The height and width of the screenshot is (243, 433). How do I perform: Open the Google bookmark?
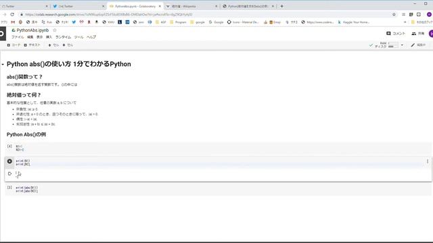[216, 22]
